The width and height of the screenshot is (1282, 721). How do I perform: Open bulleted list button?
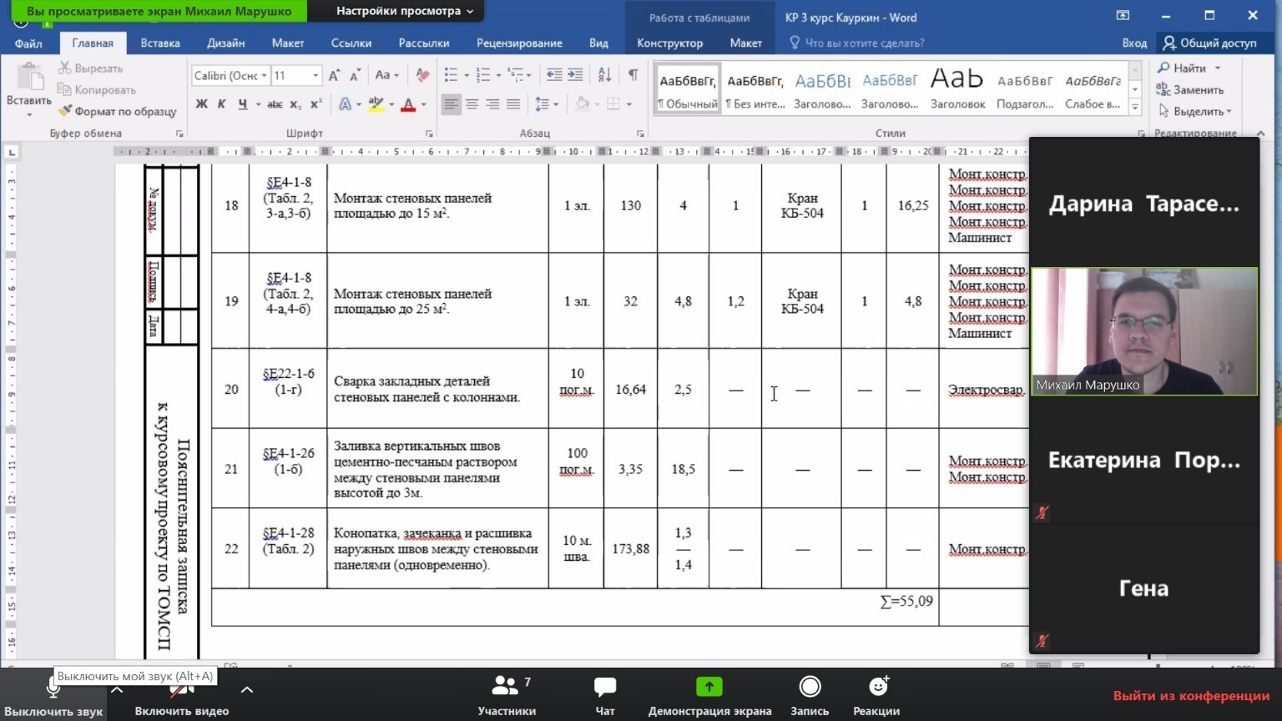(451, 75)
